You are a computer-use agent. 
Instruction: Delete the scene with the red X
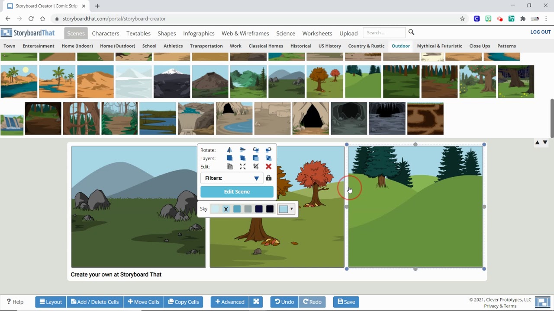pos(268,166)
